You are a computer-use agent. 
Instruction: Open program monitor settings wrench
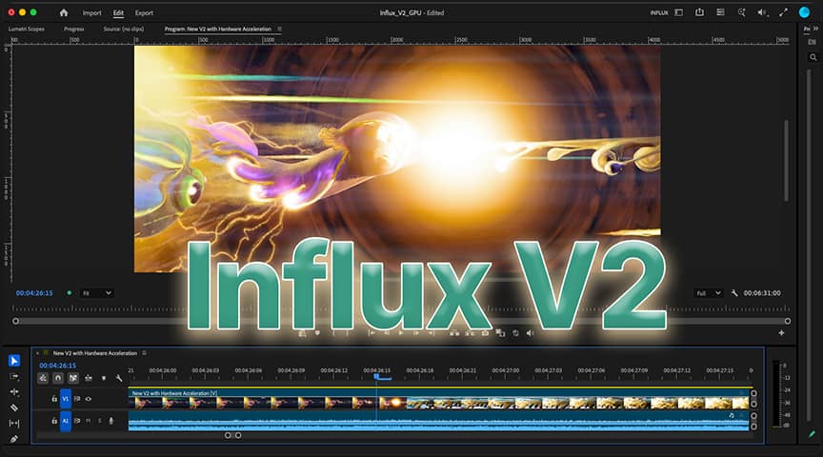[734, 293]
